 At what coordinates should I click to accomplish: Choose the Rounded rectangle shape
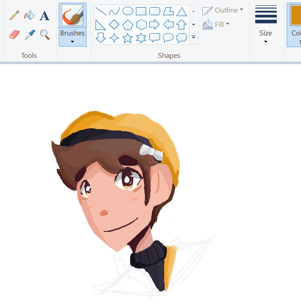point(155,11)
